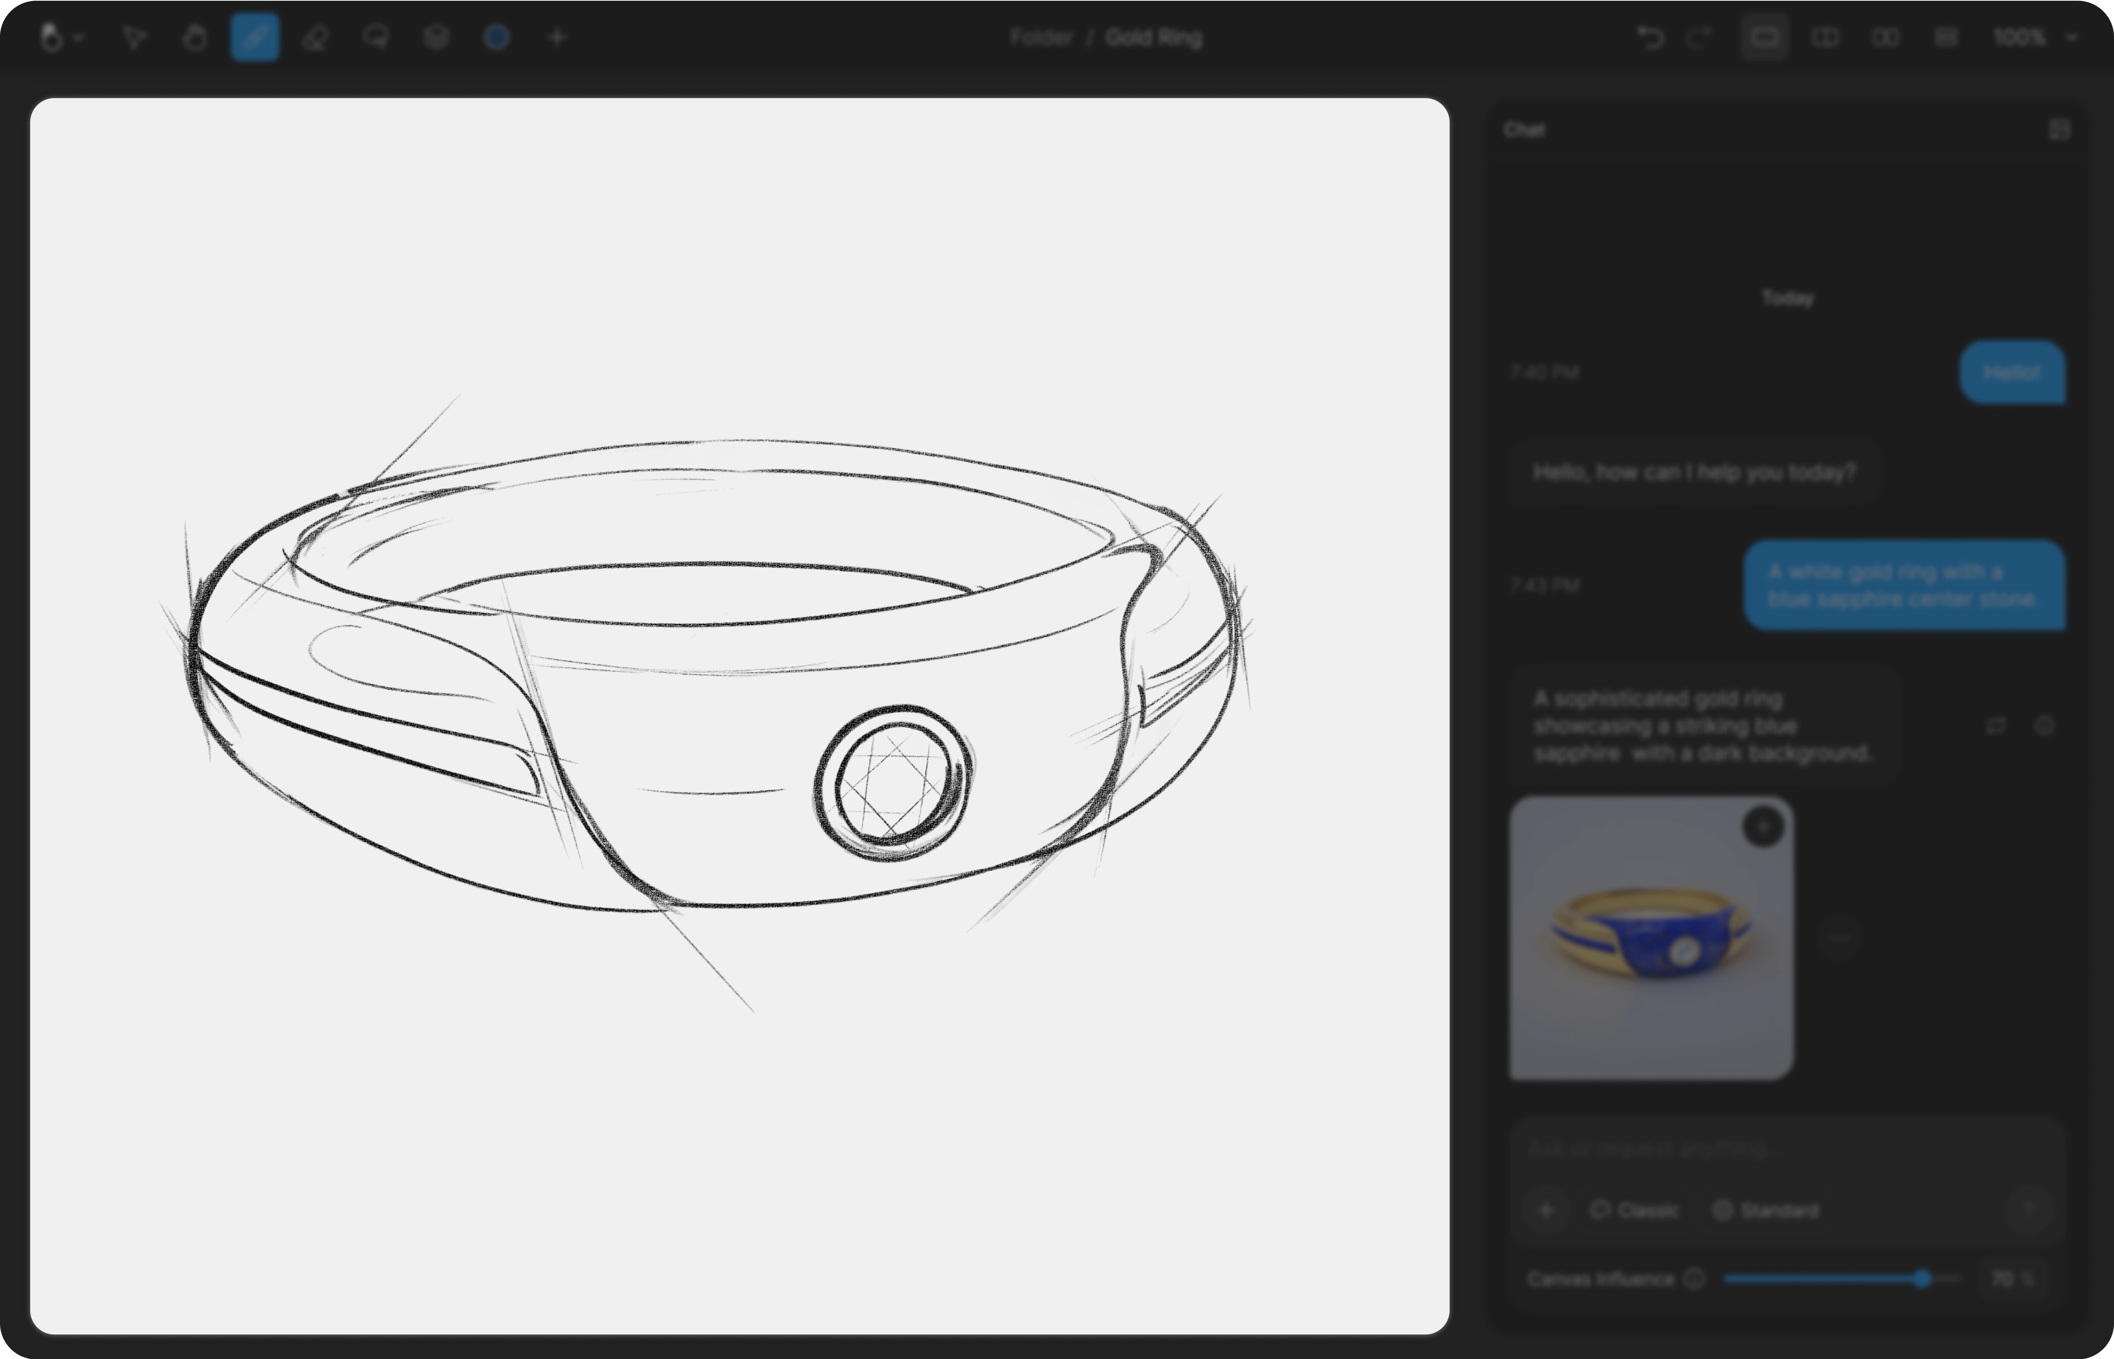Add generated image to canvas via plus

(1764, 827)
